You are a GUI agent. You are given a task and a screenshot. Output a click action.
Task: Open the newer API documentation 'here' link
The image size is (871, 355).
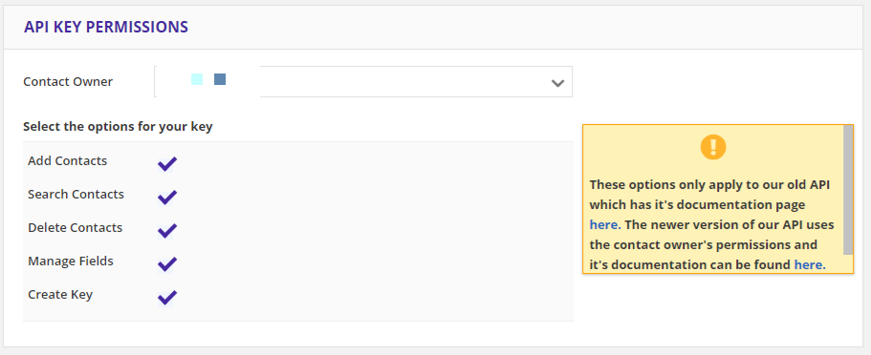click(810, 264)
